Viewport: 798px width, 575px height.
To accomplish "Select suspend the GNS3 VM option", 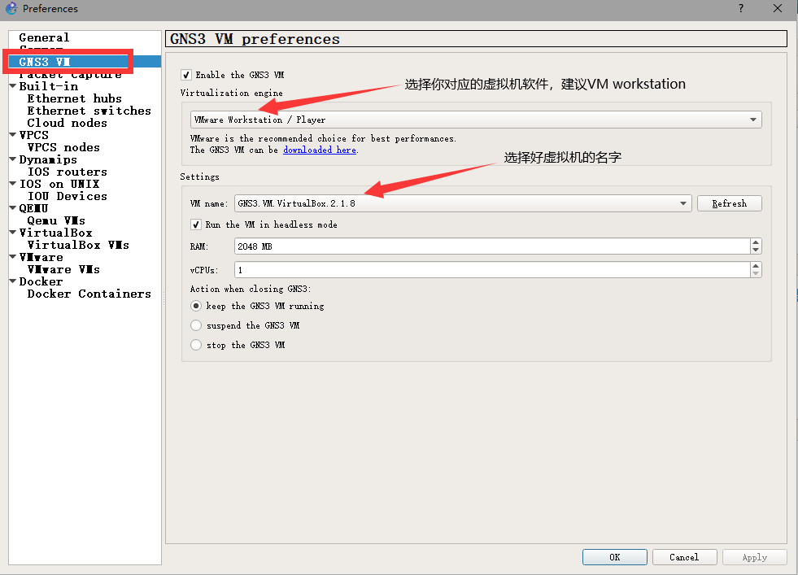I will tap(196, 325).
